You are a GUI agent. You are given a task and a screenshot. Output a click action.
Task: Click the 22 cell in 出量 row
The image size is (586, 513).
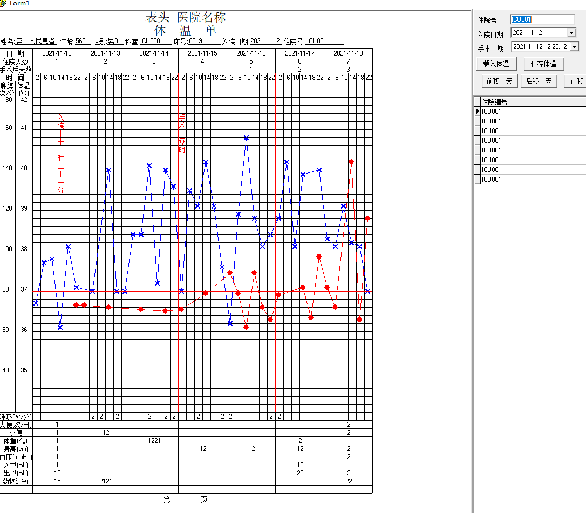click(x=300, y=473)
